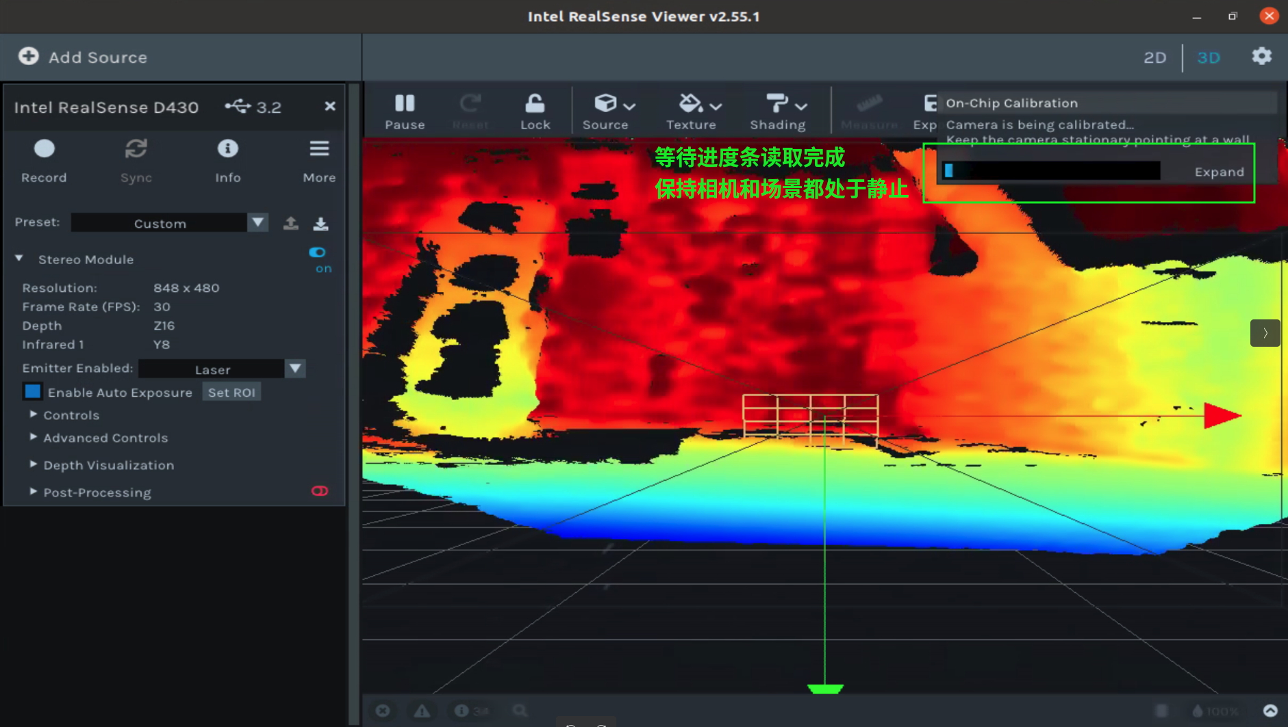Screen dimensions: 1288x727
Task: Toggle the Stereo Module on switch
Action: (317, 253)
